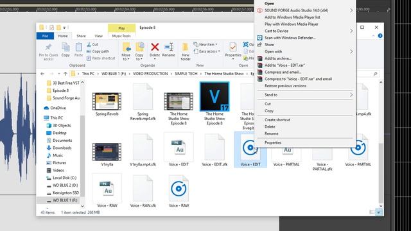Select Episode 8 in navigation pane
Viewport: 411px width, 231px height.
coord(58,90)
